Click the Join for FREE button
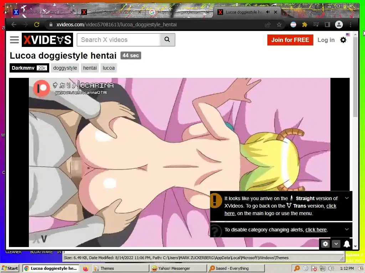Viewport: 365px width, 273px height. [290, 40]
